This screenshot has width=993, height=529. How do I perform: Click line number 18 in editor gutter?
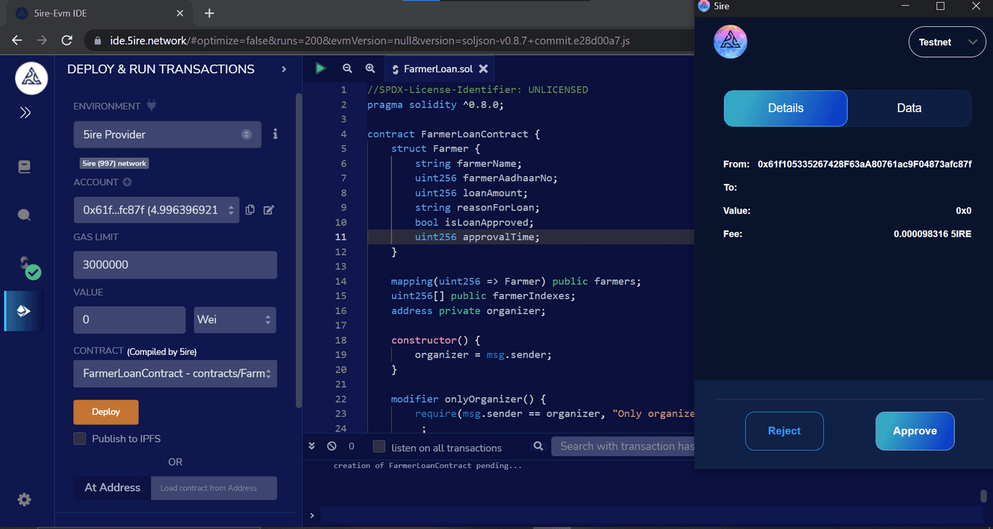[x=341, y=340]
